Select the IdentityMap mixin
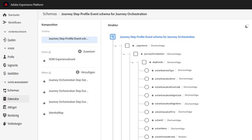252x140 pixels. click(x=56, y=113)
